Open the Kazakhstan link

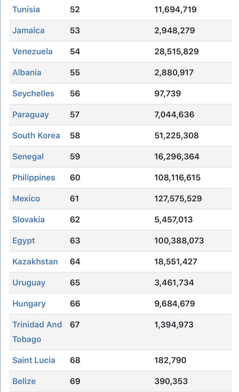[35, 261]
